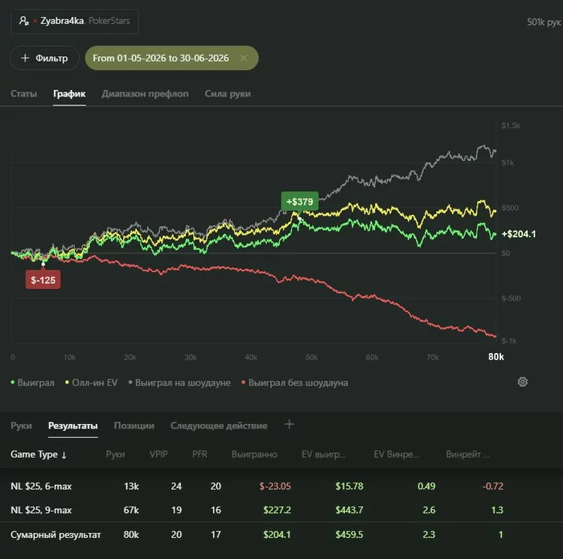Click the $227.2 winnings cell
Image resolution: width=563 pixels, height=559 pixels.
click(277, 510)
